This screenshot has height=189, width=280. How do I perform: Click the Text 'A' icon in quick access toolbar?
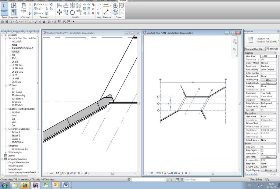(44, 22)
